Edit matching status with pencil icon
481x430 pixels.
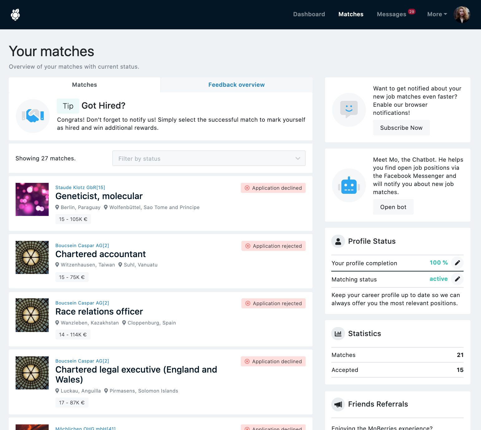click(x=457, y=279)
